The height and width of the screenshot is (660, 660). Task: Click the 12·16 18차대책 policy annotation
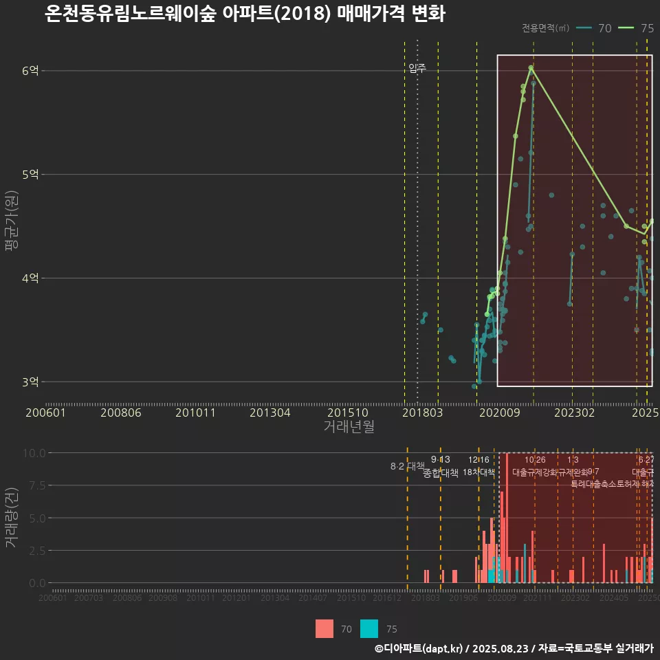pyautogui.click(x=478, y=466)
